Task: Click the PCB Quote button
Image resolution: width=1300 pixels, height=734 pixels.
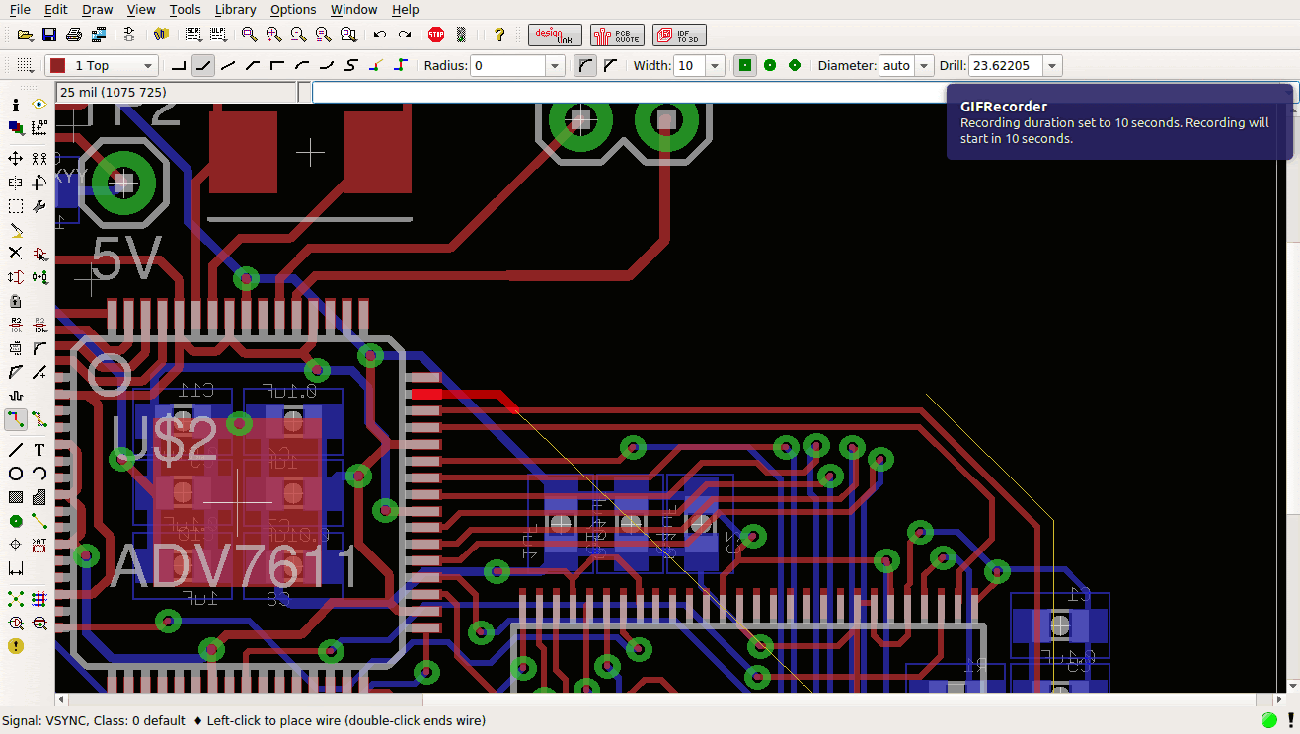Action: coord(617,35)
